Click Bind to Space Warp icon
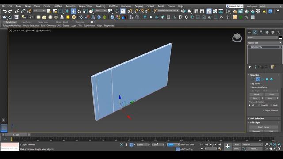Image resolution: width=283 pixels, height=159 pixels. point(29,11)
